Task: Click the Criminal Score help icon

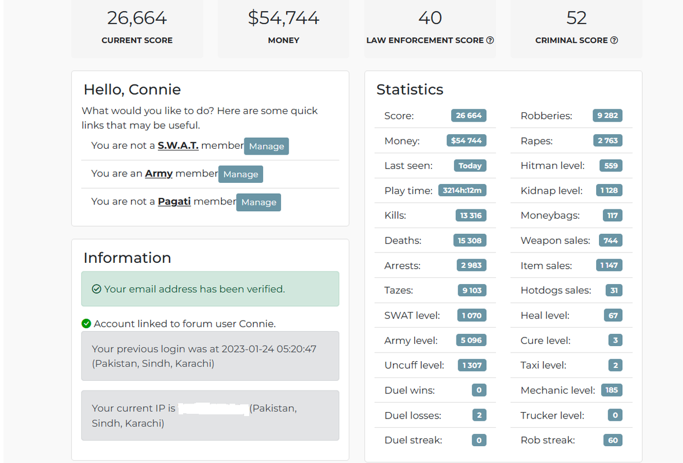Action: pyautogui.click(x=614, y=40)
